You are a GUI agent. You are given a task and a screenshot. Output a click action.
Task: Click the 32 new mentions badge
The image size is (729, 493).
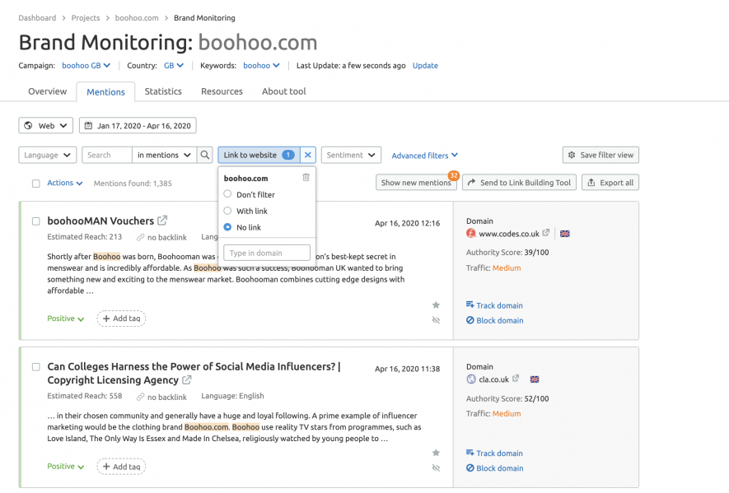pos(454,175)
